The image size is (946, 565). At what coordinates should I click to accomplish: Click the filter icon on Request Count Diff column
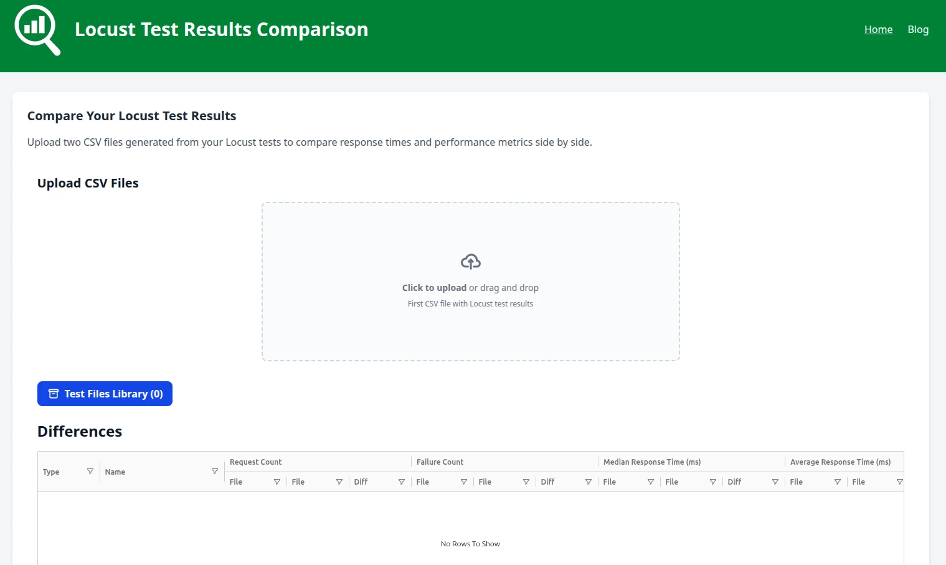402,482
